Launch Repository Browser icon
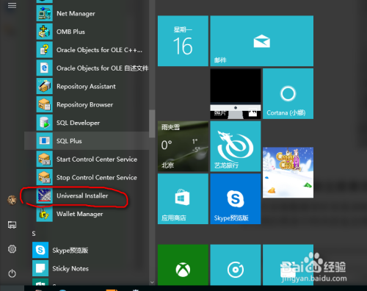Screen dimensions: 367x291 tap(45, 104)
